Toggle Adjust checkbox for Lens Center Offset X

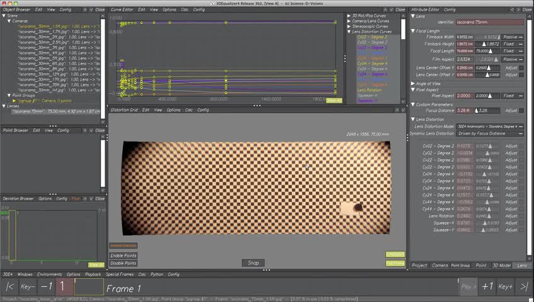point(521,68)
